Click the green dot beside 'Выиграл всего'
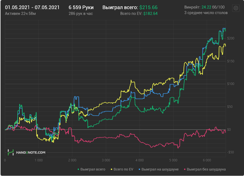This screenshot has width=244, height=176. pyautogui.click(x=78, y=169)
